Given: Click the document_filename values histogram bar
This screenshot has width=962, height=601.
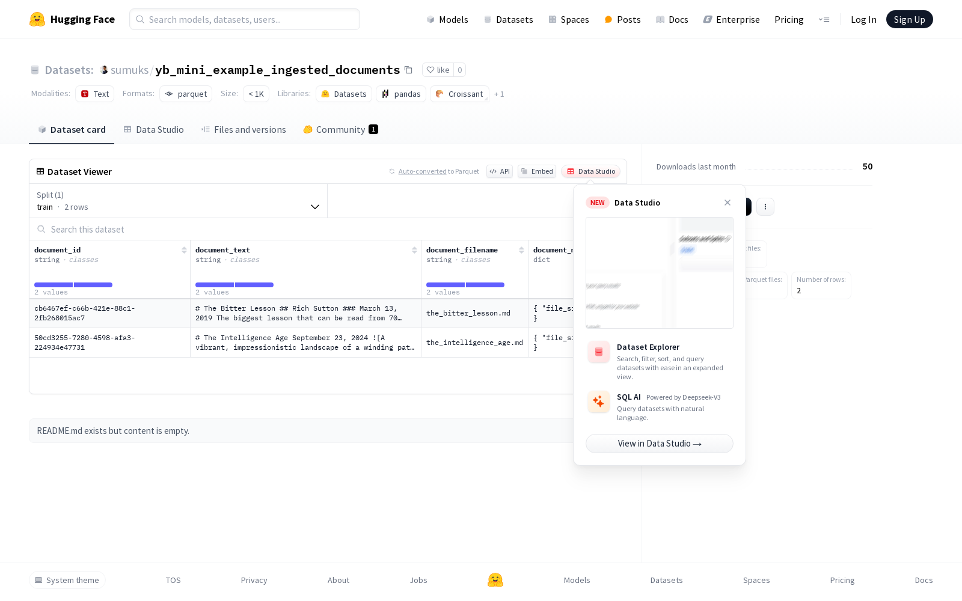Looking at the screenshot, I should 465,285.
